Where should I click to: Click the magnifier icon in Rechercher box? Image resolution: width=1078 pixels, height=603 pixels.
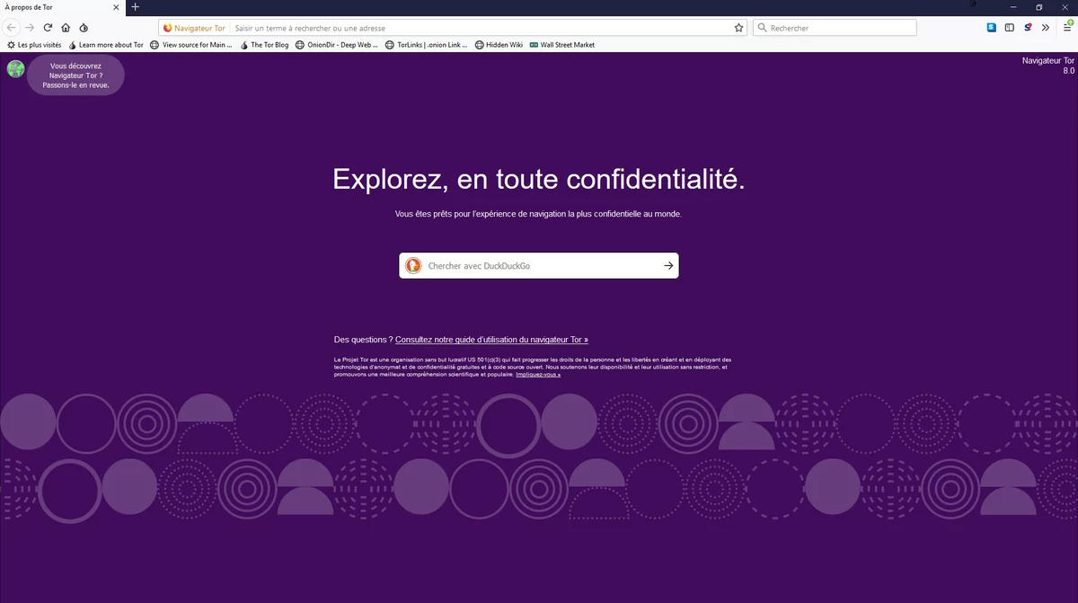(763, 28)
